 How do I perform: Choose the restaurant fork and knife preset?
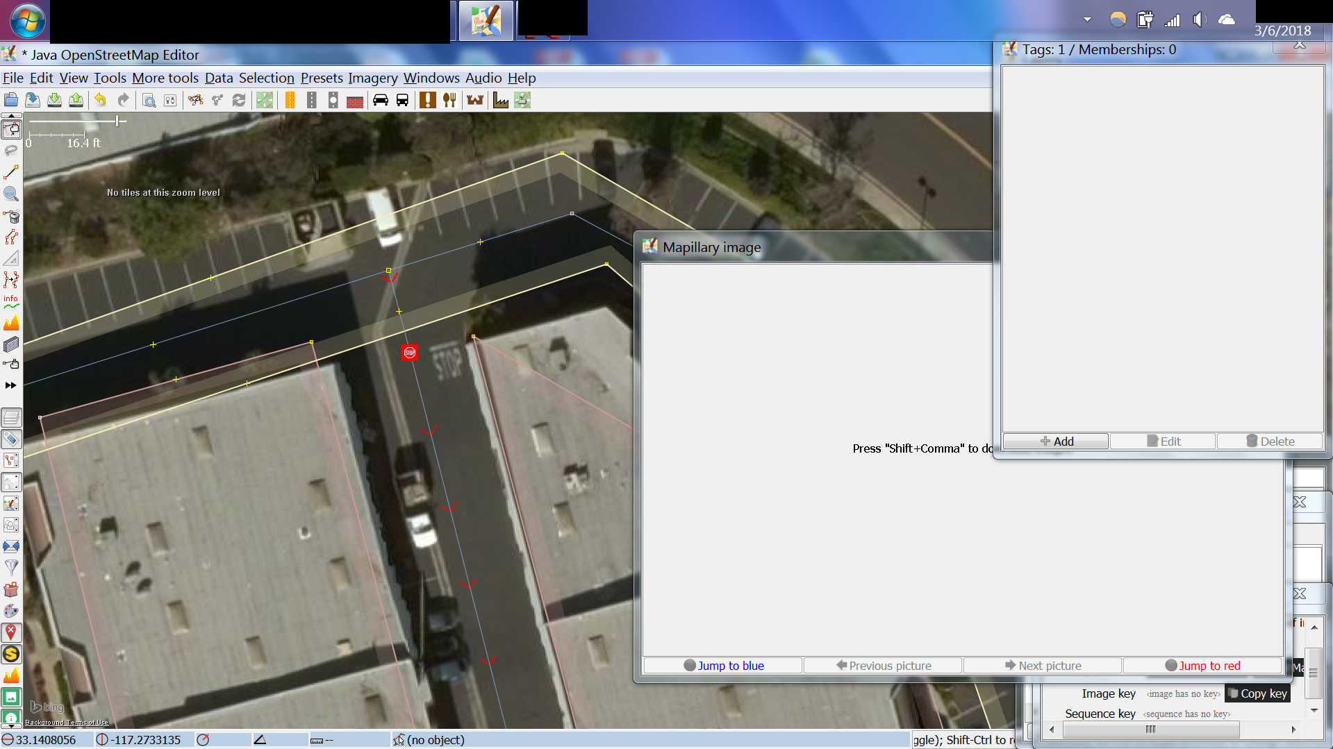coord(449,100)
